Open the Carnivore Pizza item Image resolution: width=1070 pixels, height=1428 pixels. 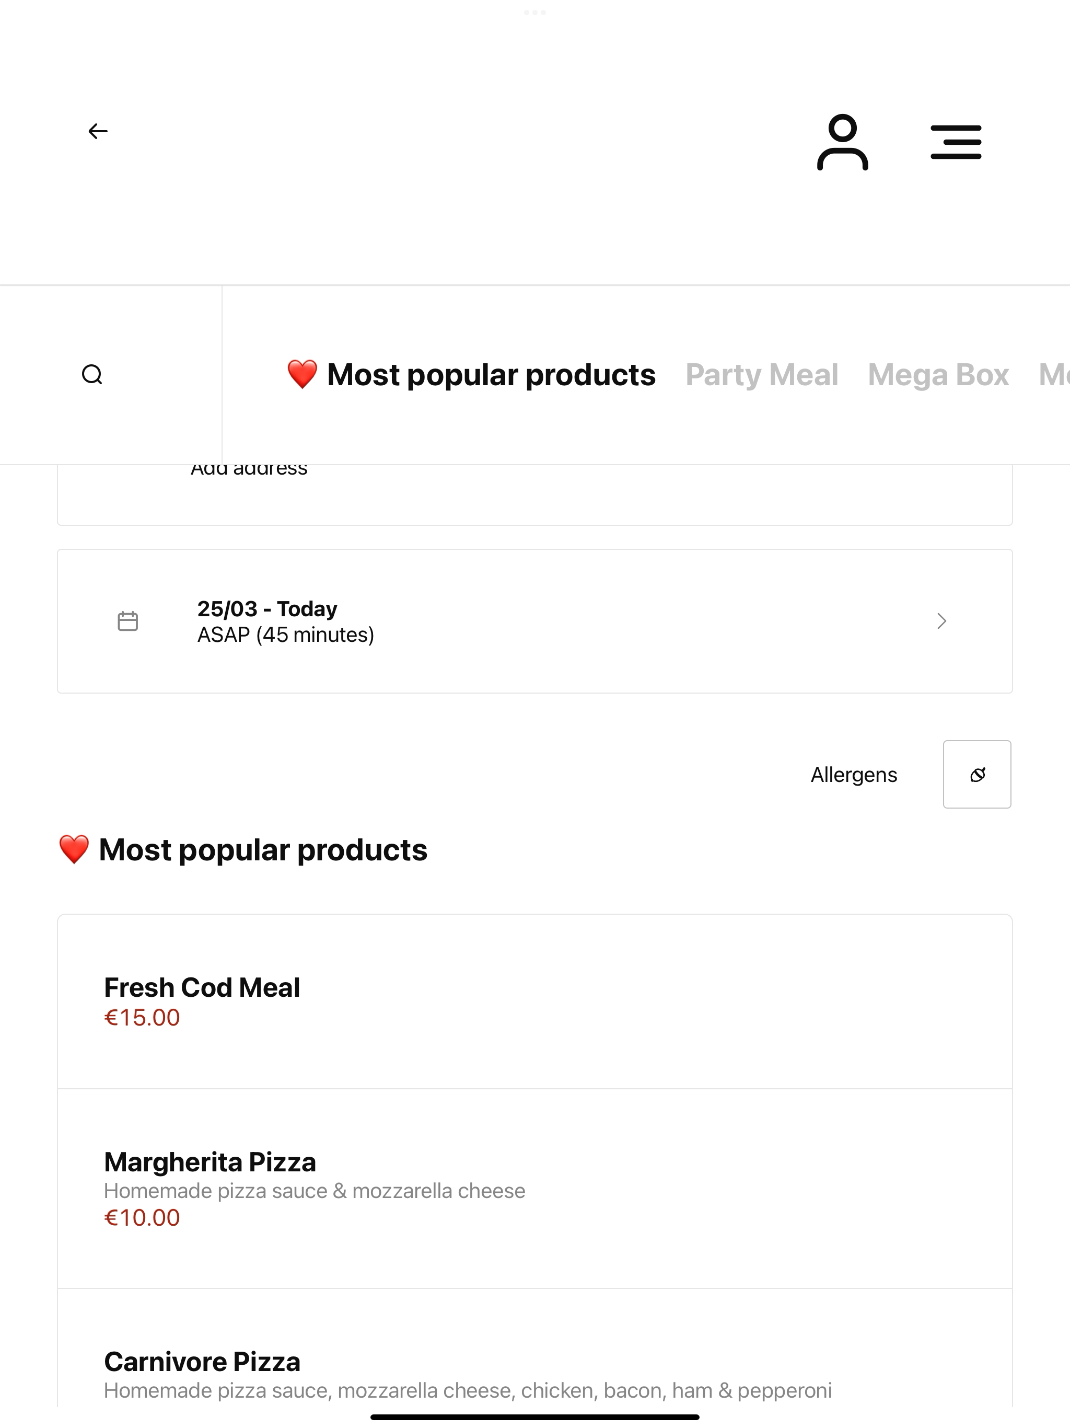[x=535, y=1349]
